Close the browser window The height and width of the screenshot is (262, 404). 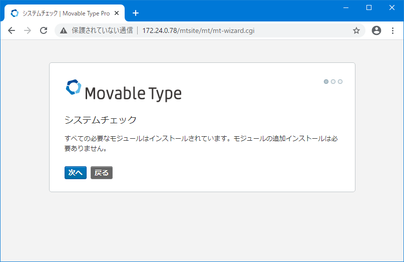click(x=392, y=7)
